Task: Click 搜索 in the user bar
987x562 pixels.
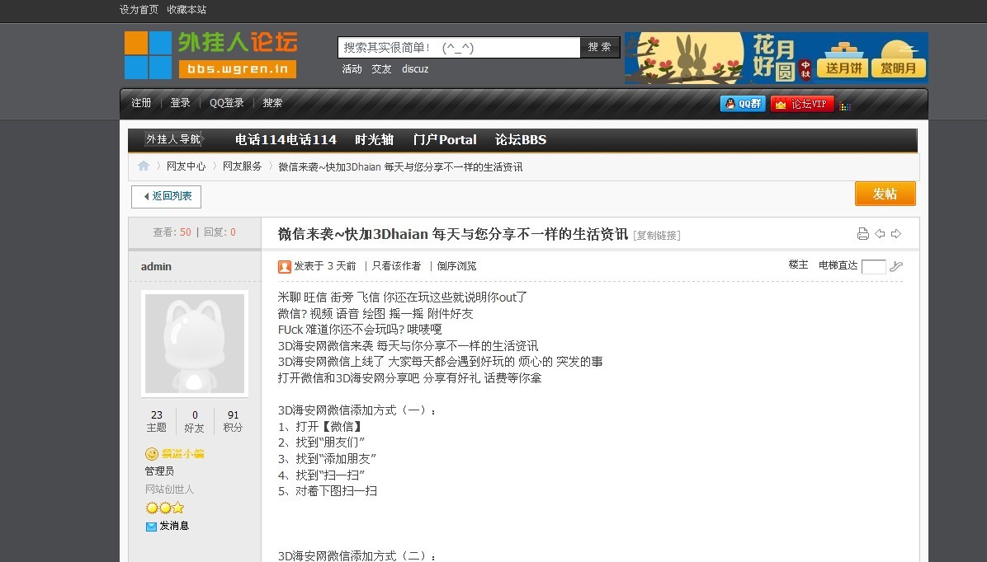Action: pyautogui.click(x=272, y=102)
